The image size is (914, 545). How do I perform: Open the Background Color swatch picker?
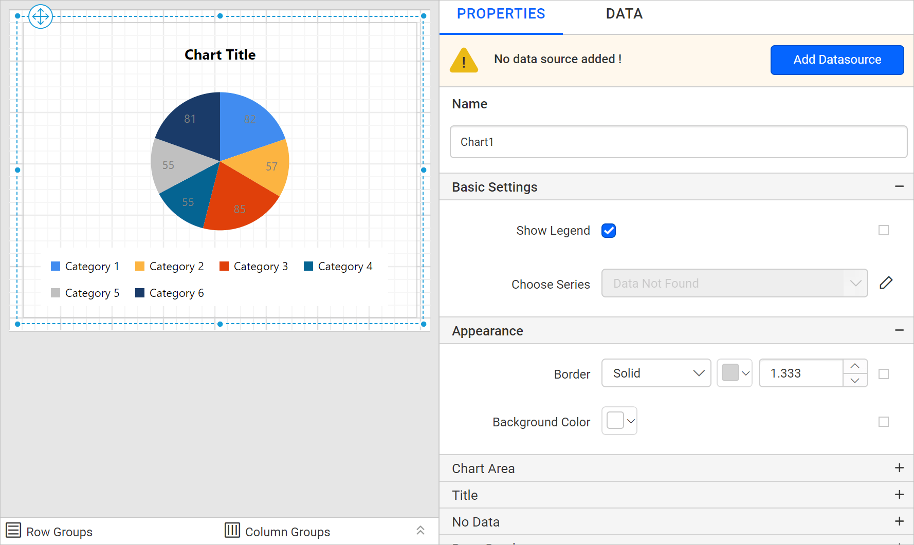619,421
